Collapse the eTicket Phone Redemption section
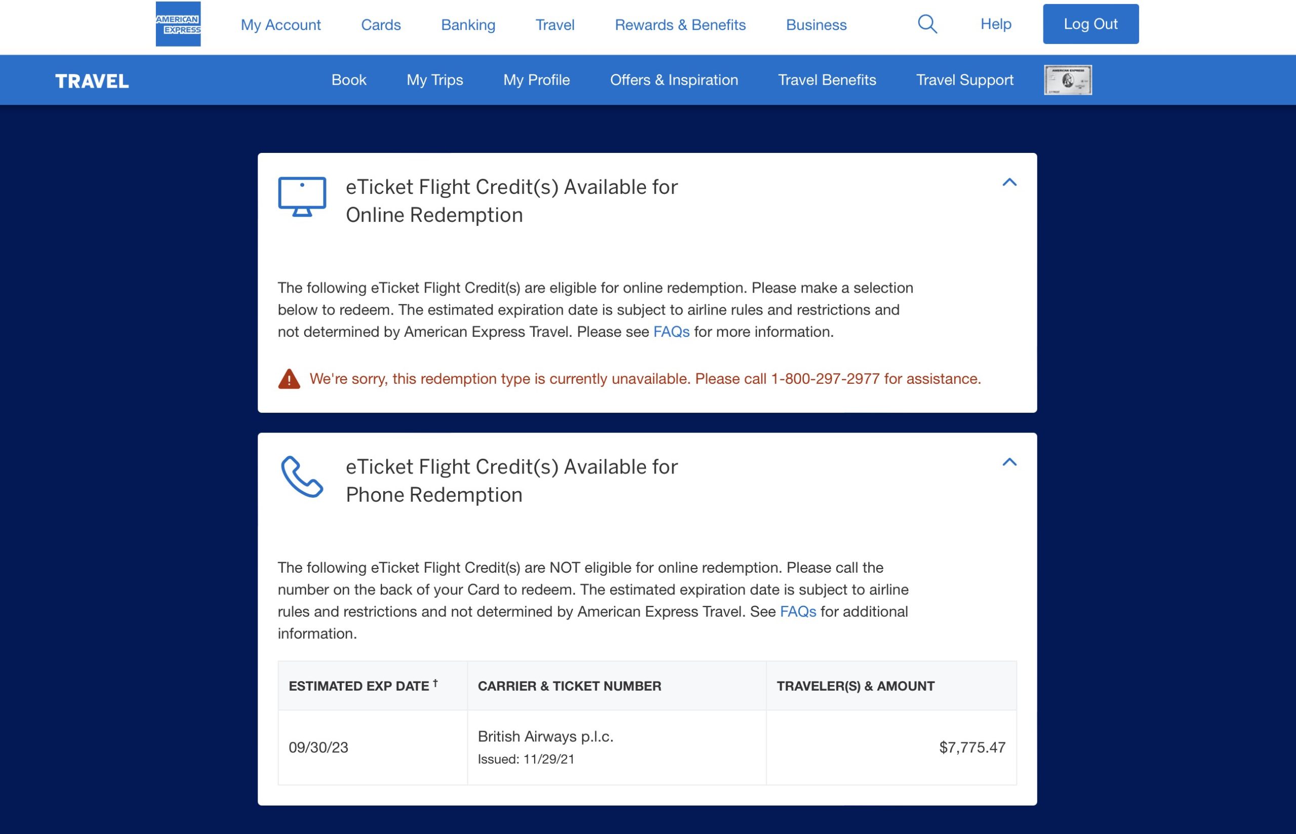This screenshot has height=834, width=1296. coord(1009,461)
